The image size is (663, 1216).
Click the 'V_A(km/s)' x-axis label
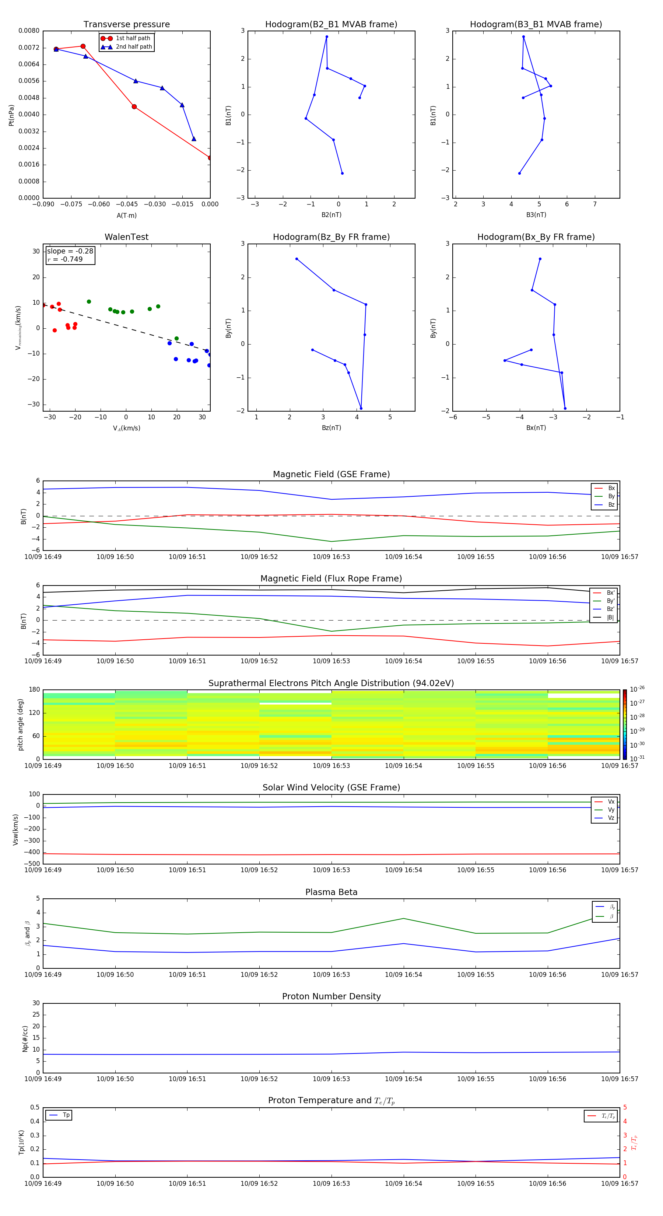tap(126, 428)
